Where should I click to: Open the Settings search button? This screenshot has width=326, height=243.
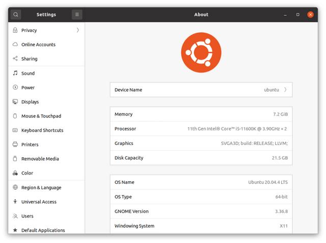pos(16,14)
